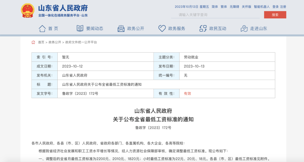
Task: Click the open book news icon
Action: [80, 28]
